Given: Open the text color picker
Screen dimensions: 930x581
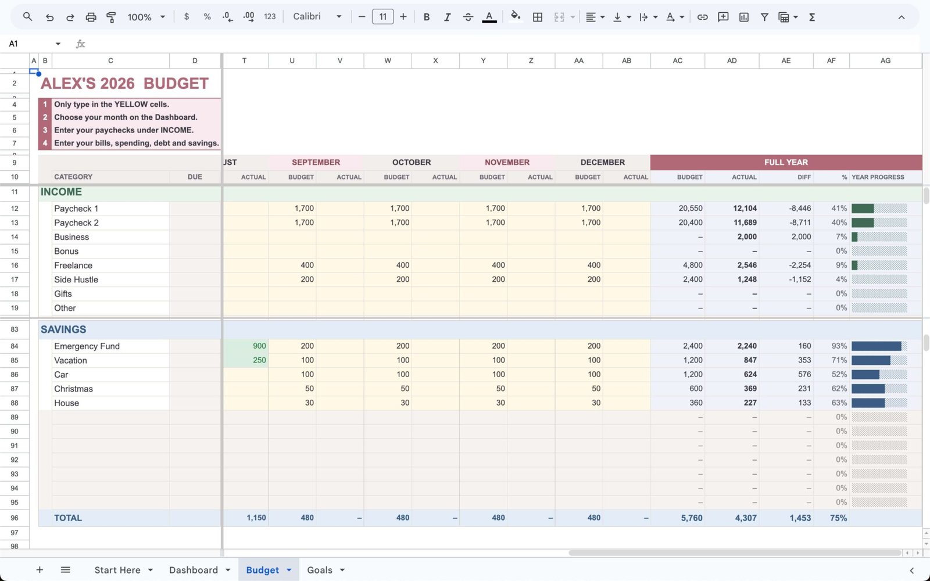Looking at the screenshot, I should pos(489,17).
